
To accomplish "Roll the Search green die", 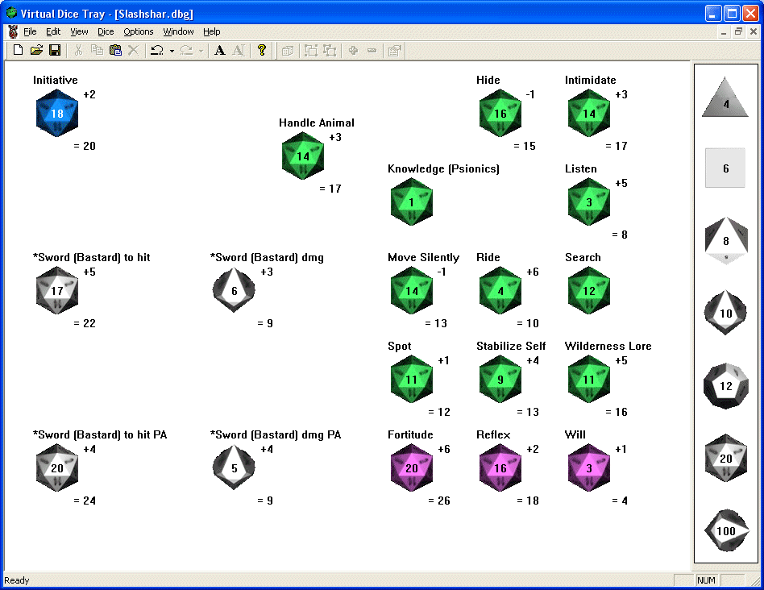I will [589, 290].
